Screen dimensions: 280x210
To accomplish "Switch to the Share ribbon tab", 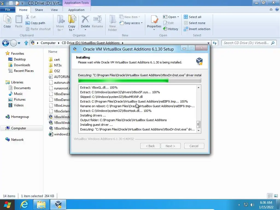I will pyautogui.click(x=39, y=10).
